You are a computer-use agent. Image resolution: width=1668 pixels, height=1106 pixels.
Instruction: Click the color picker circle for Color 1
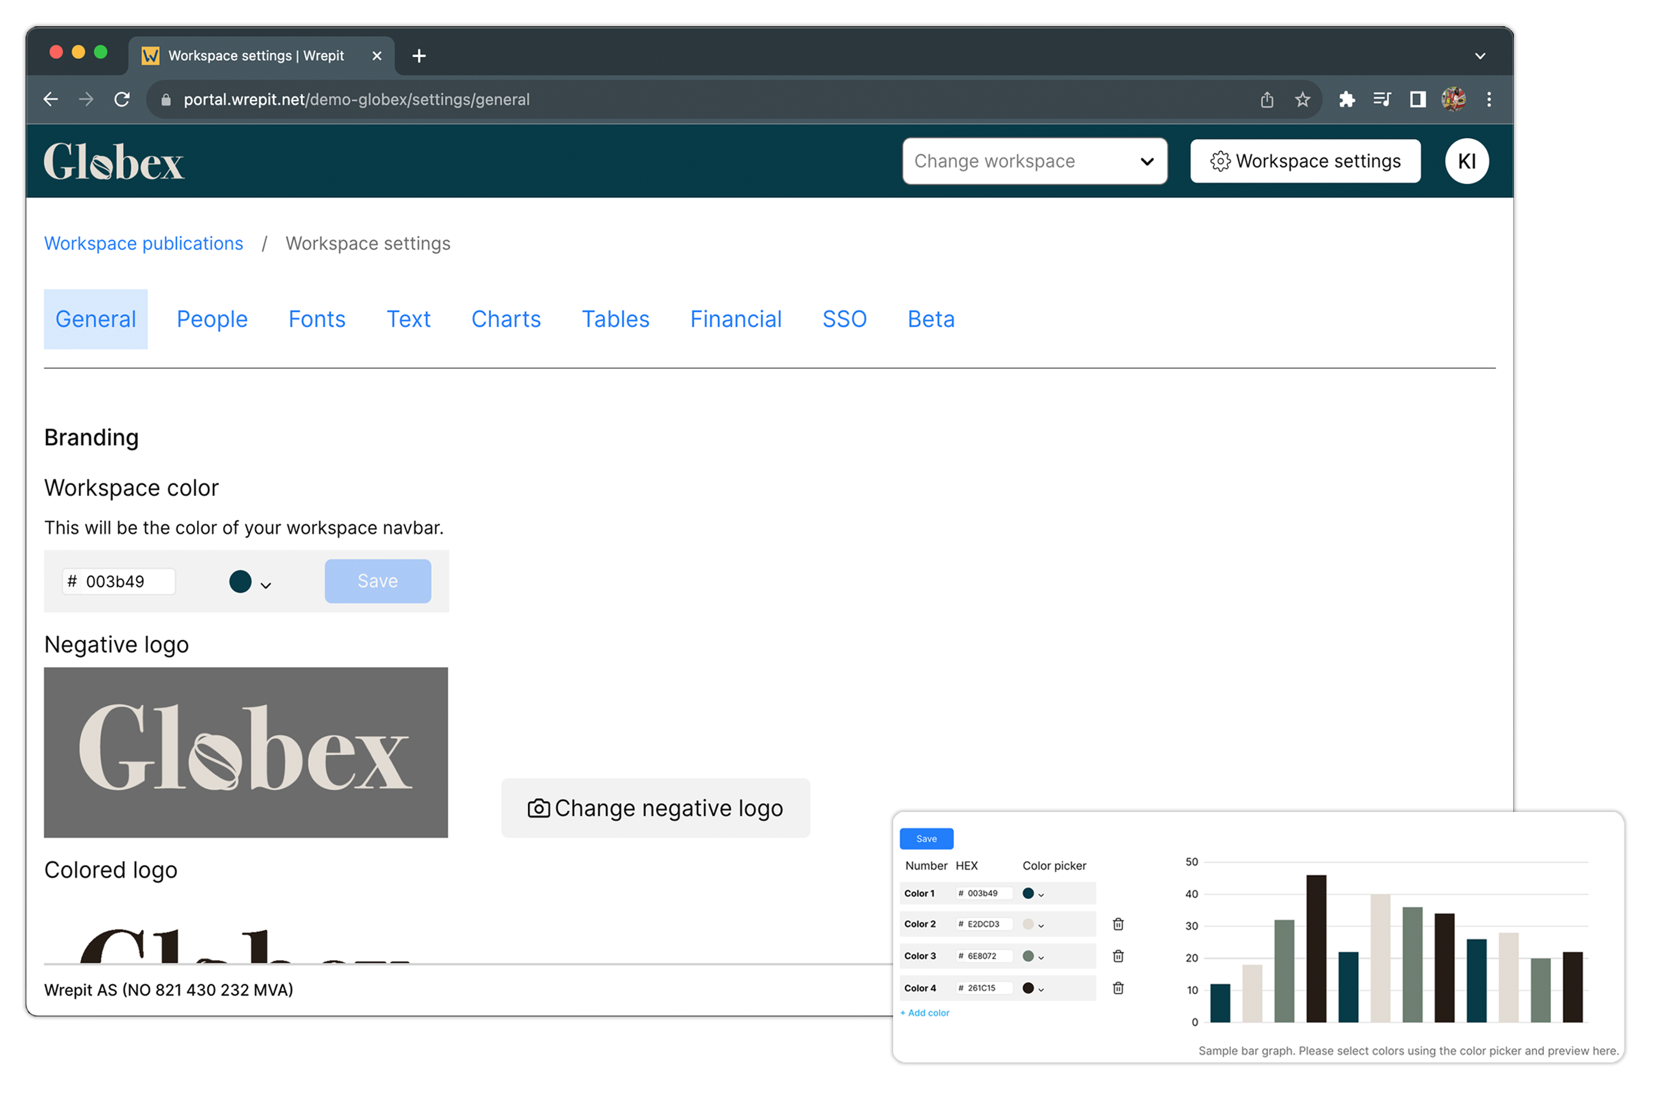[x=1030, y=894]
